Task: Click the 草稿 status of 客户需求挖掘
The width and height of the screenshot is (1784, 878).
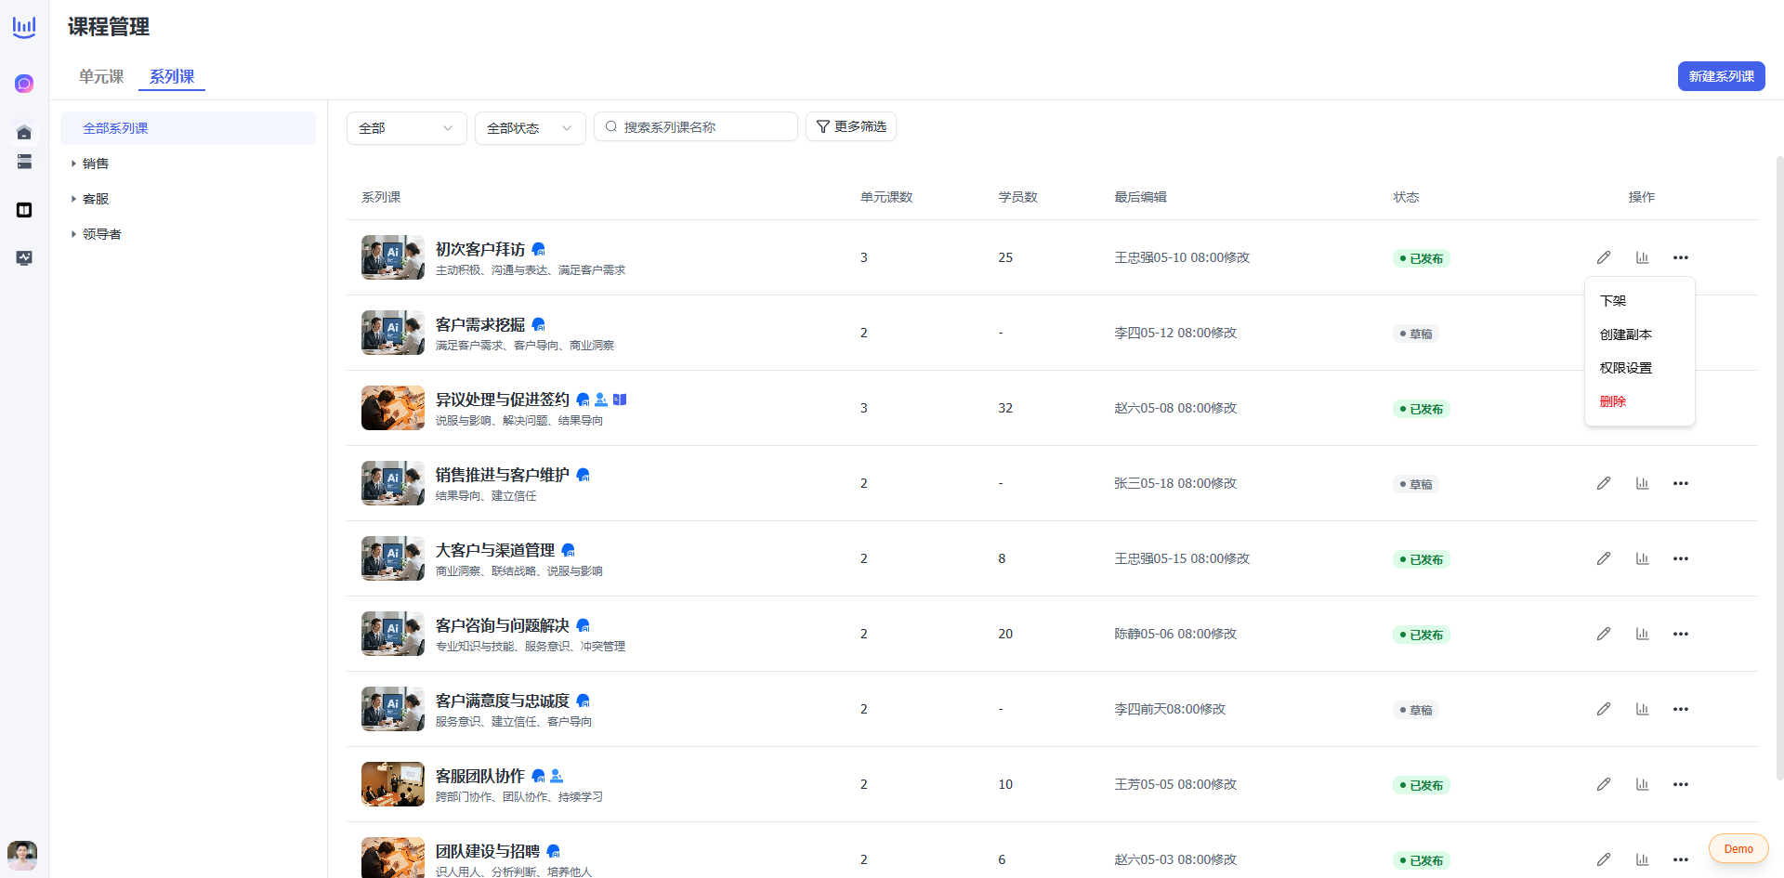Action: click(x=1416, y=334)
